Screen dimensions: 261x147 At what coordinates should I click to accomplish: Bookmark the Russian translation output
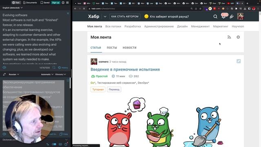pyautogui.click(x=68, y=80)
